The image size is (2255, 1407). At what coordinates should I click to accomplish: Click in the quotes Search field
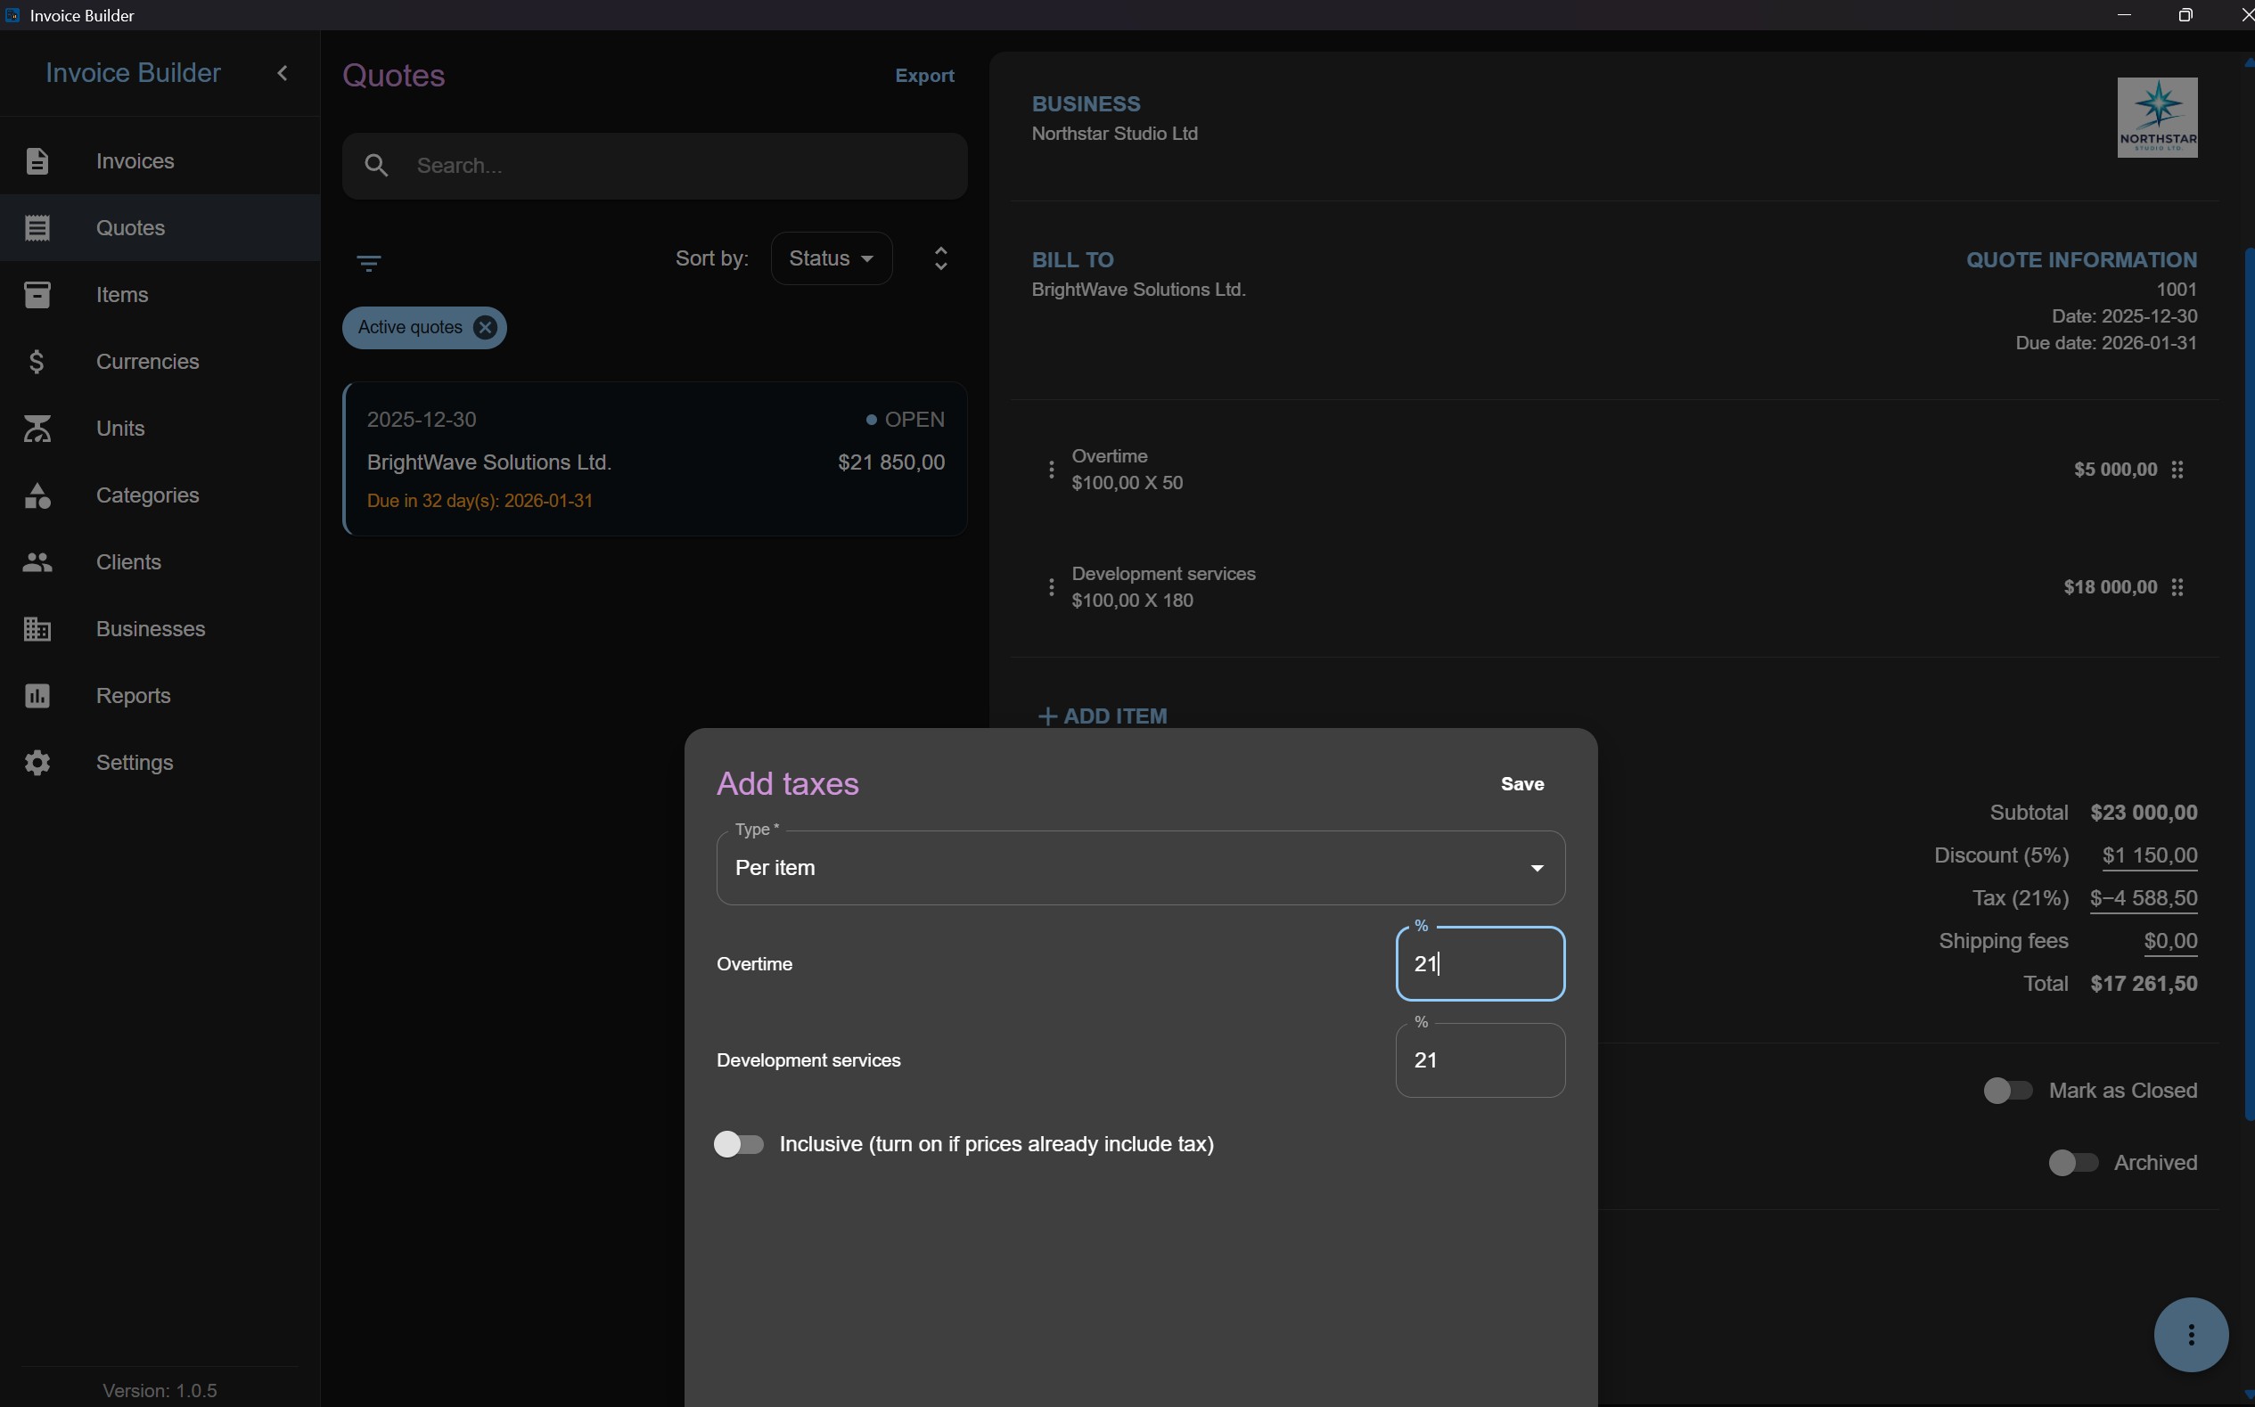(654, 166)
